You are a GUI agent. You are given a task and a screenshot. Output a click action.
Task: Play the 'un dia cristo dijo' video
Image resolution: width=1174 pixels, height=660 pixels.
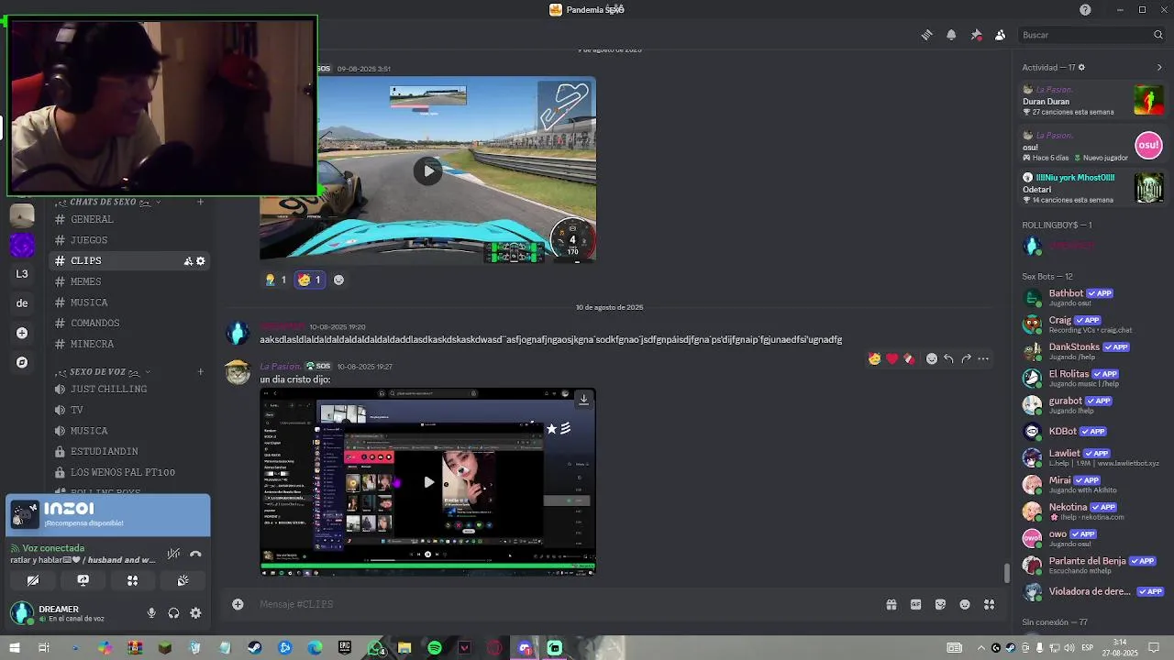point(428,481)
